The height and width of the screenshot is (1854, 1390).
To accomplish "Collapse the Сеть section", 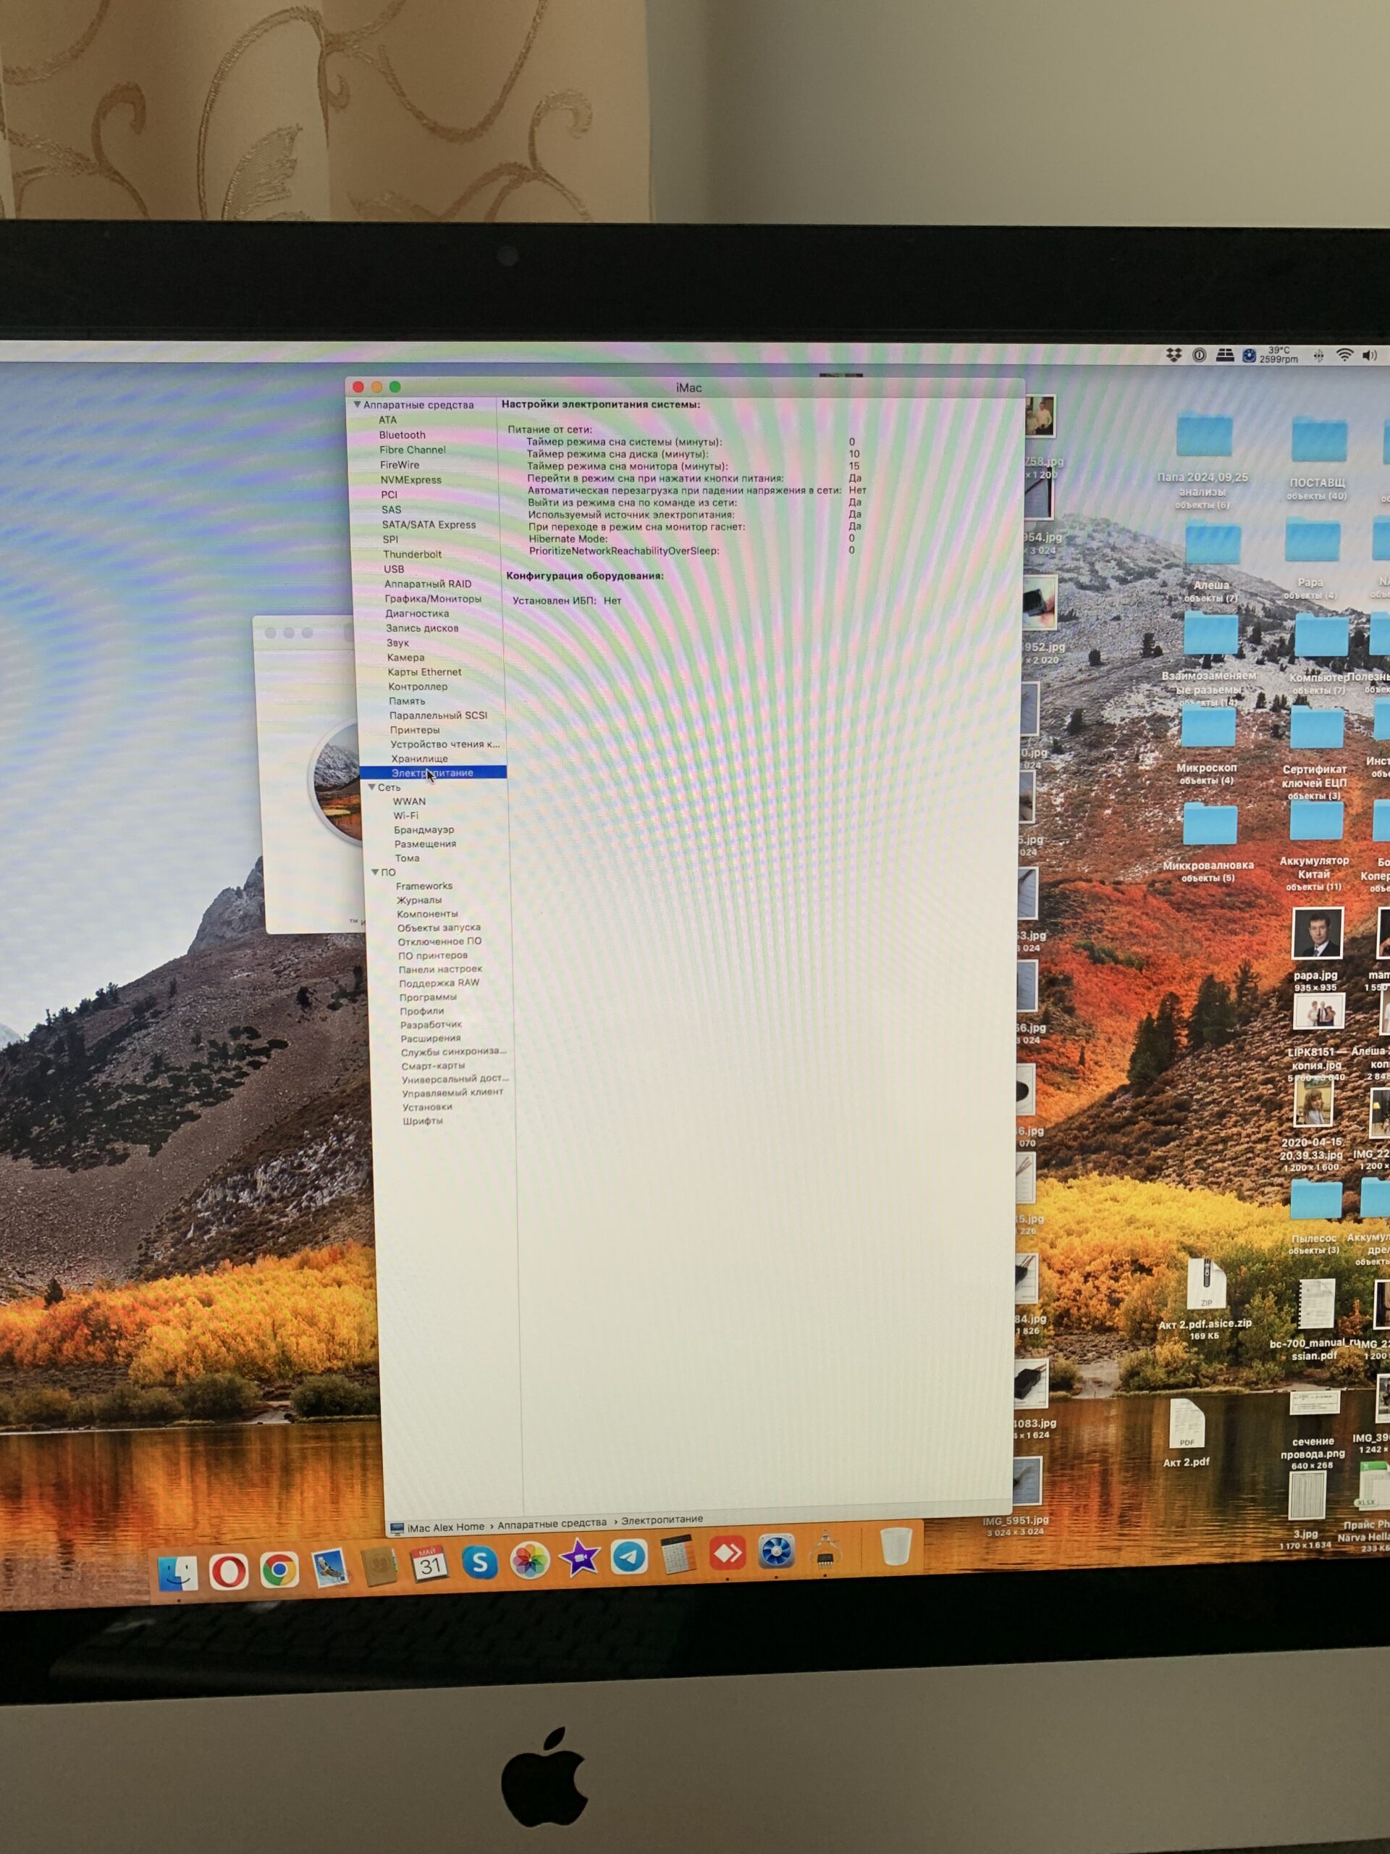I will [371, 787].
